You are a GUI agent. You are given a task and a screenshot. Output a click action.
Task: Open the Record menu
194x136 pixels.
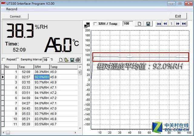click(12, 9)
